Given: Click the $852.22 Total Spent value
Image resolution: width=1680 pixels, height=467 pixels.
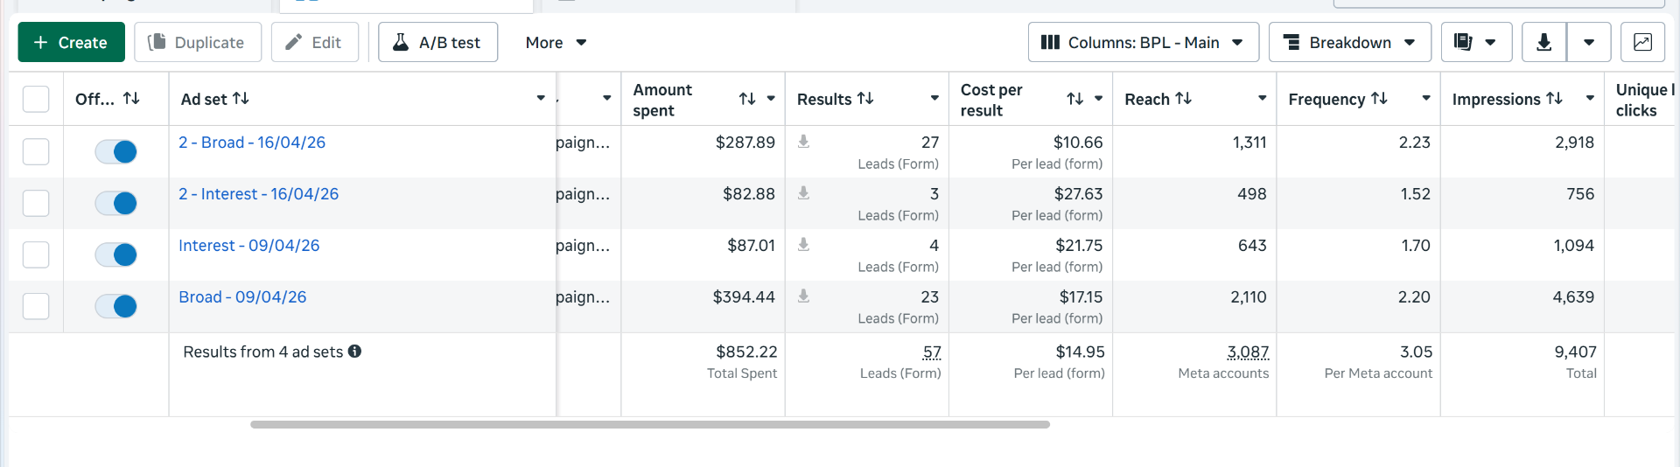Looking at the screenshot, I should click(746, 352).
